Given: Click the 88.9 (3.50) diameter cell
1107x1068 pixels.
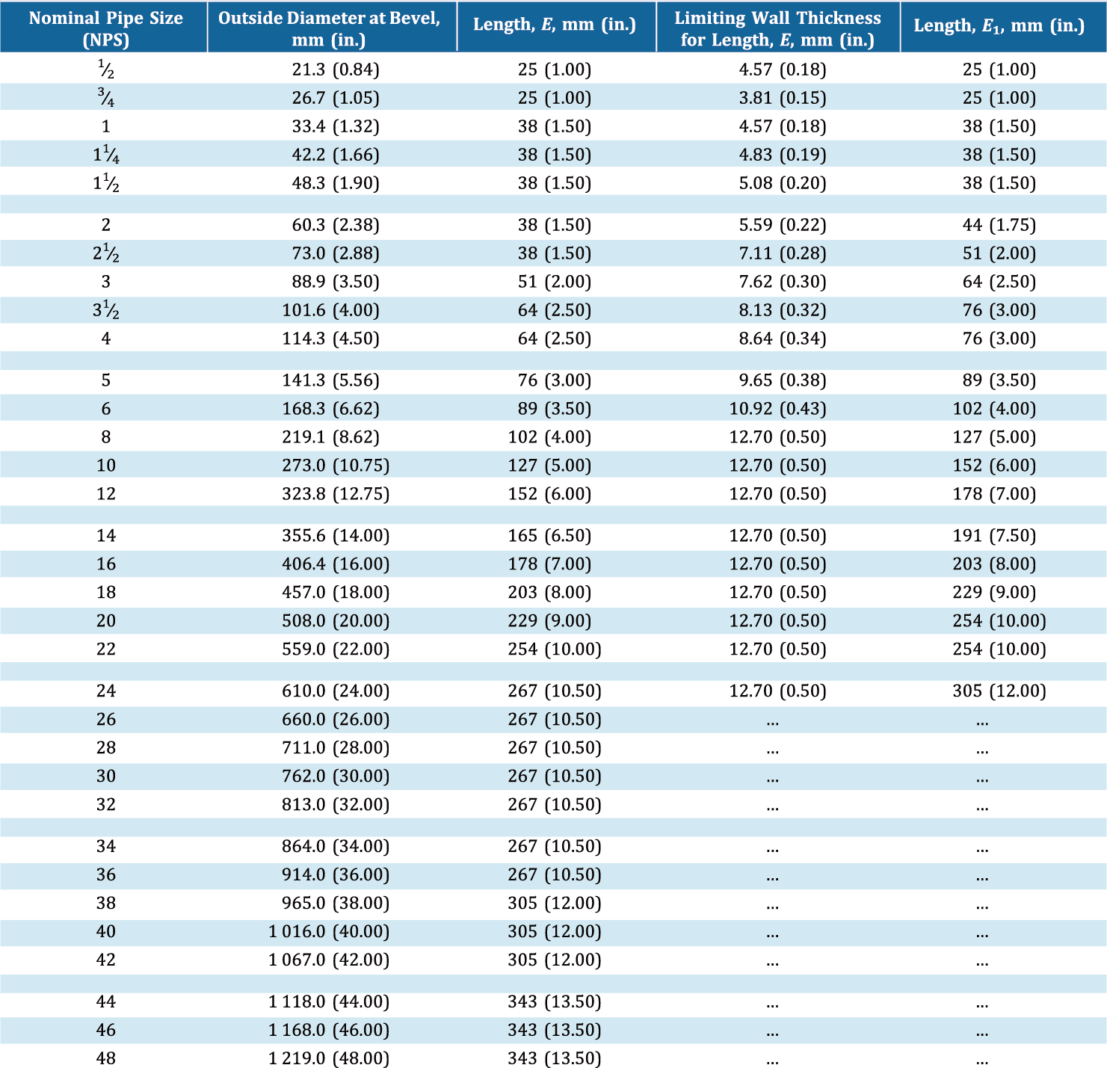Looking at the screenshot, I should coord(336,282).
